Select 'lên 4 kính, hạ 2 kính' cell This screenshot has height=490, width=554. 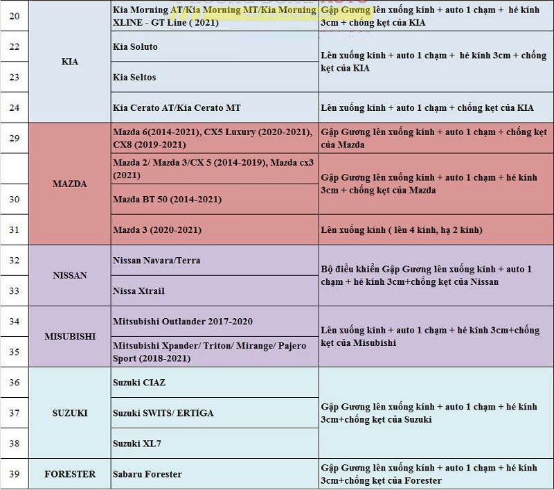(436, 230)
